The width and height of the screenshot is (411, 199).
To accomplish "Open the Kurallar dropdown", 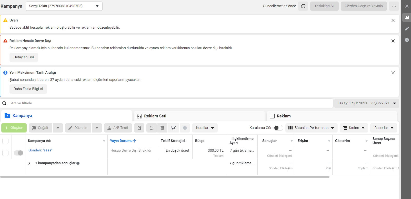I will (x=205, y=128).
